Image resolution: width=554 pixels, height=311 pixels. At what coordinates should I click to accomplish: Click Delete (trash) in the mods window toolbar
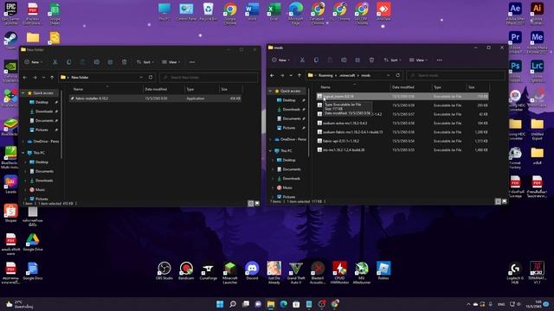click(x=371, y=60)
